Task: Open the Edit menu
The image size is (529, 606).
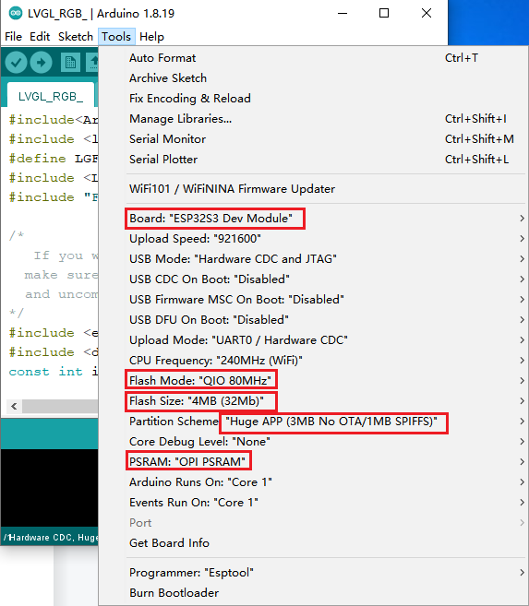Action: point(40,37)
